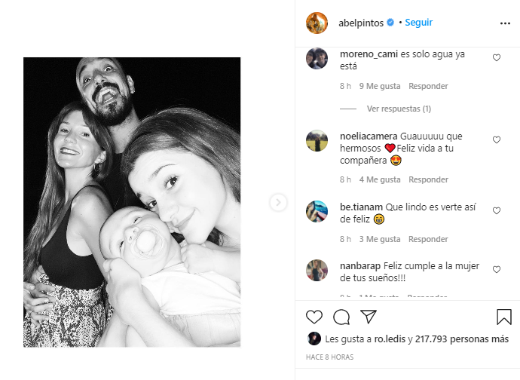The image size is (520, 380).
Task: Share post via paper plane icon
Action: 369,317
